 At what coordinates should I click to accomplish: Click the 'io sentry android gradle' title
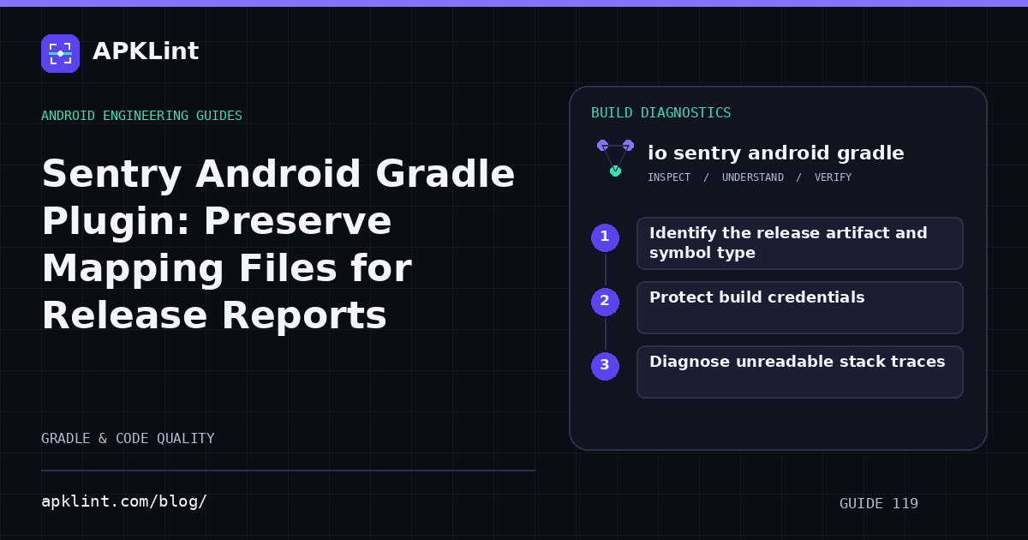(x=776, y=153)
